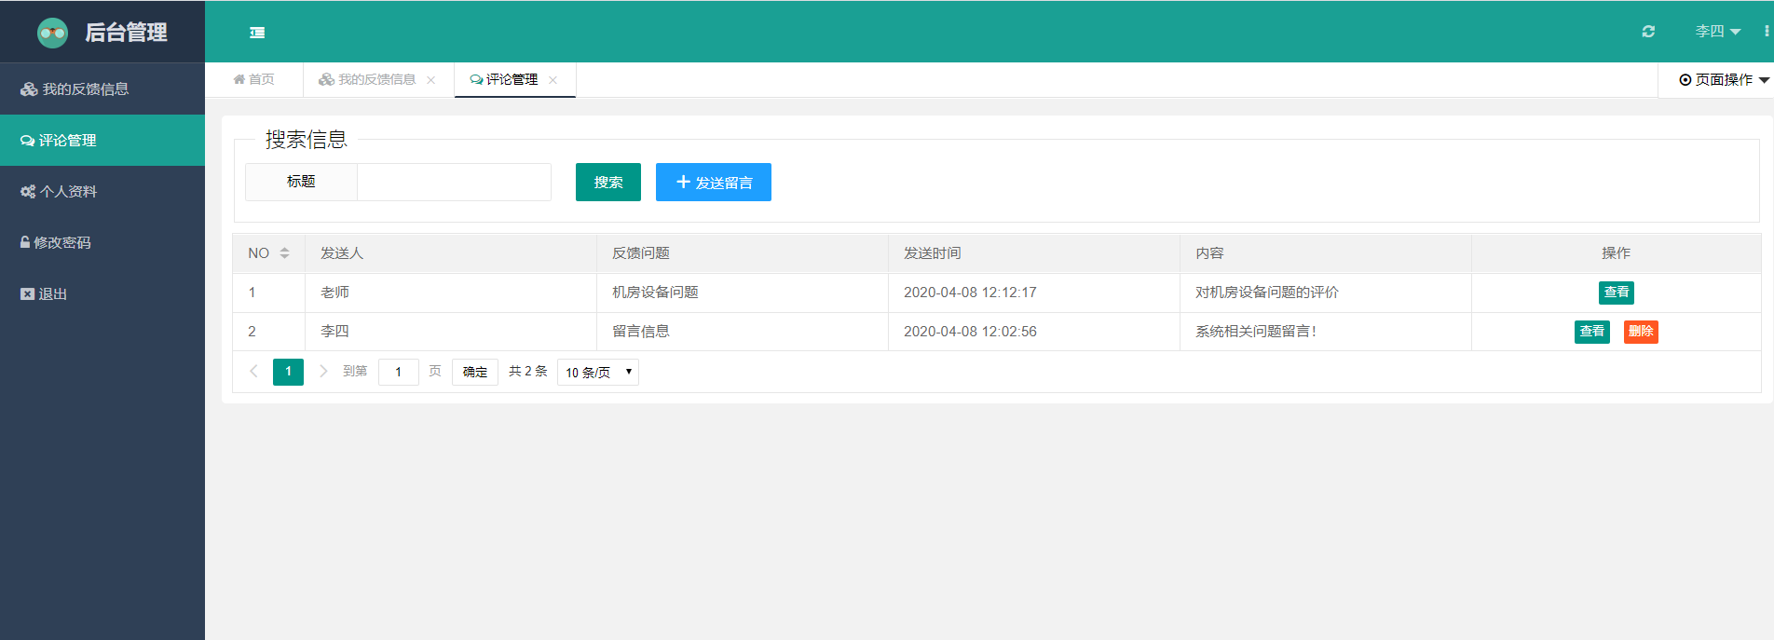Select page 1 in pagination
Screen dimensions: 1774x640
tap(288, 372)
